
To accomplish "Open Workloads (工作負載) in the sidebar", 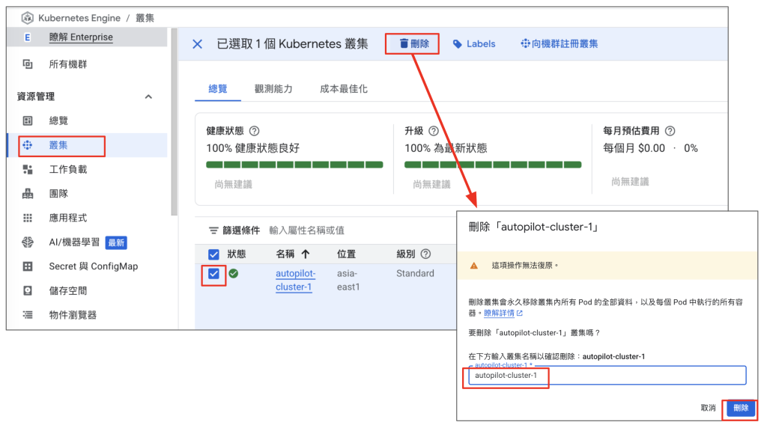I will (67, 170).
